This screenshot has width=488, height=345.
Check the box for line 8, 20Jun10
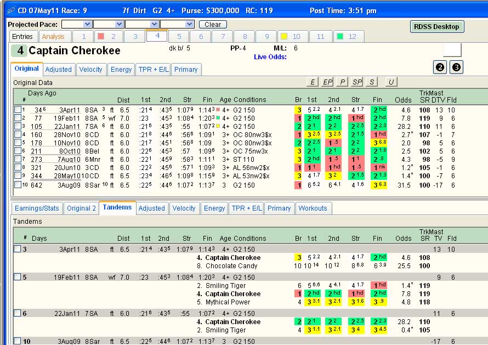[18, 167]
